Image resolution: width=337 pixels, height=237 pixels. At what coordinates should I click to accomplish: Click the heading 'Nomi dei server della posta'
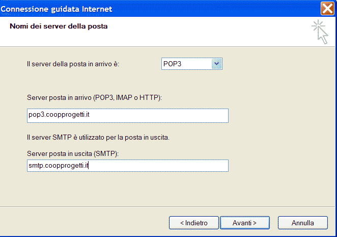[59, 27]
